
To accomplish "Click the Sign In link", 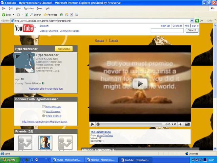I will [x=195, y=26].
